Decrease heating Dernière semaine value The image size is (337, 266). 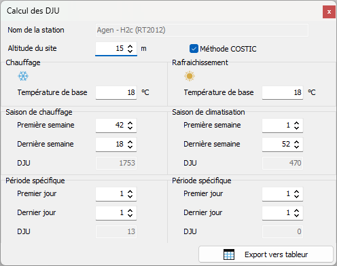click(130, 147)
